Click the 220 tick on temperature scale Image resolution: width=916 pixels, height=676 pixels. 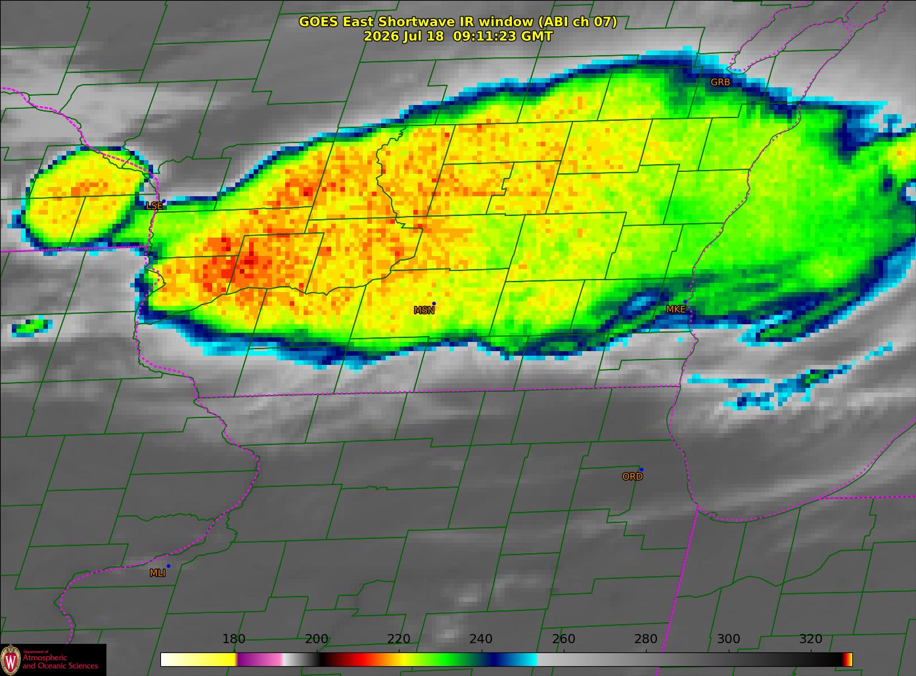(399, 639)
